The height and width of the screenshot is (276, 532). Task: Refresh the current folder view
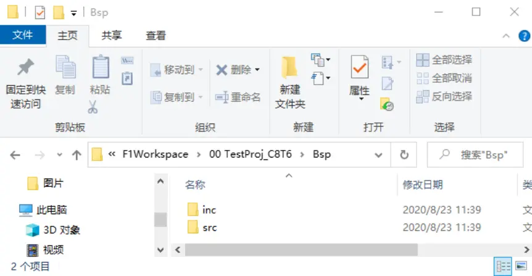pos(404,154)
